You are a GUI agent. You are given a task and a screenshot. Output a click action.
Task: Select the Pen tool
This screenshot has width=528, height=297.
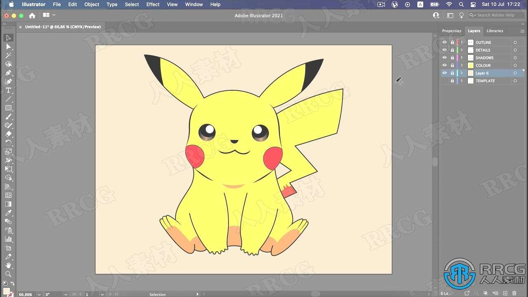pos(8,73)
